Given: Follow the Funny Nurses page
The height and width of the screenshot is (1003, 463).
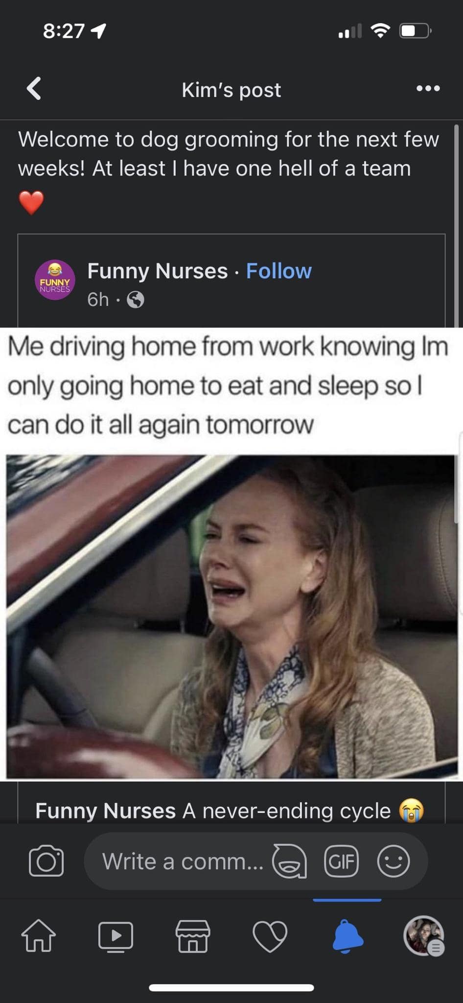Looking at the screenshot, I should pyautogui.click(x=278, y=271).
